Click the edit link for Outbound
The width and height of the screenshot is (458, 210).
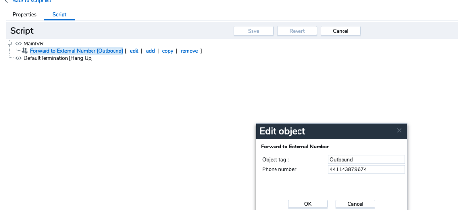click(134, 51)
